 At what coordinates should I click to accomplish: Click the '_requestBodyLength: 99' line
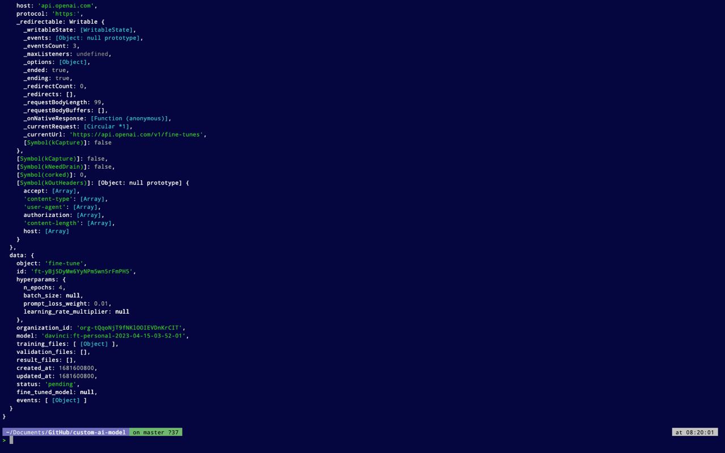(63, 102)
